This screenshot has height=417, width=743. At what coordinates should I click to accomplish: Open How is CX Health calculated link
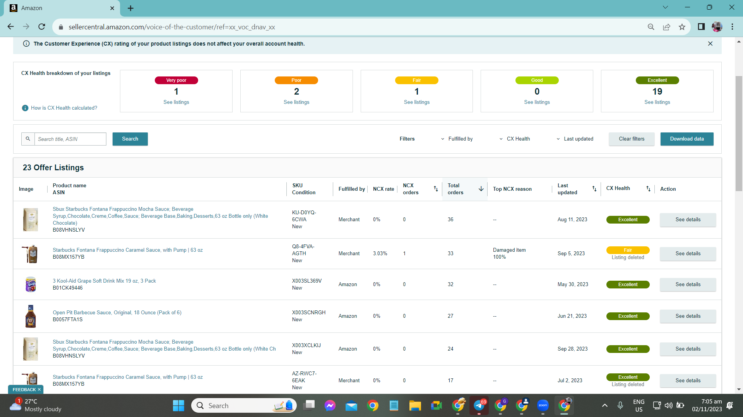pyautogui.click(x=64, y=108)
